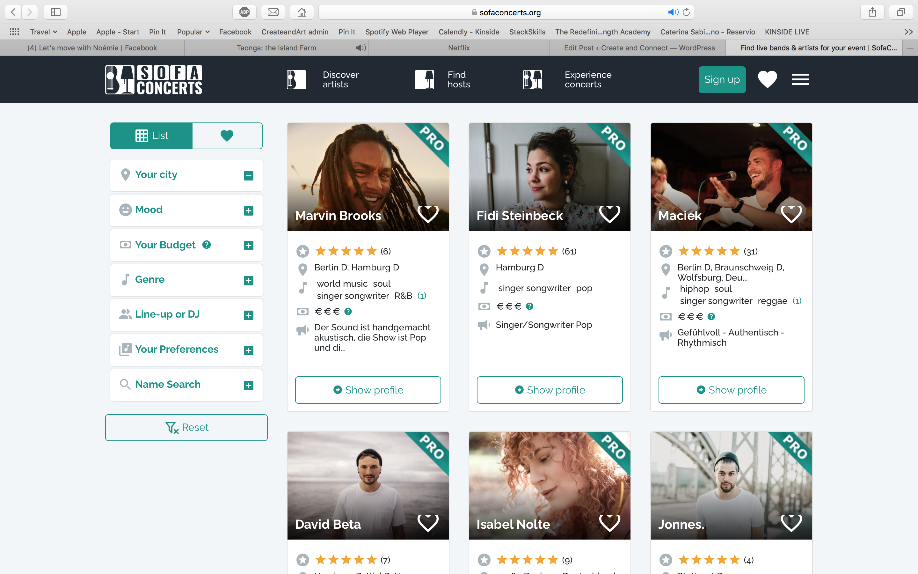Toggle favorite heart on Maciek card
The width and height of the screenshot is (918, 574).
pyautogui.click(x=791, y=214)
